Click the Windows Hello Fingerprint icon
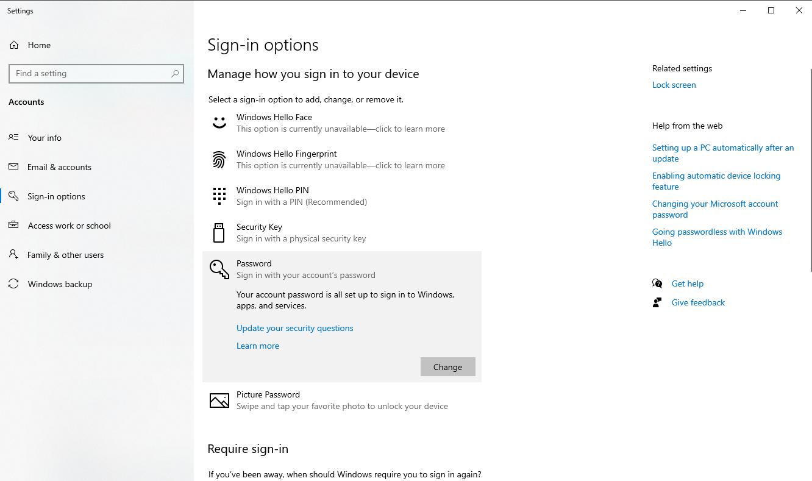Screen dimensions: 812x481 click(x=219, y=159)
